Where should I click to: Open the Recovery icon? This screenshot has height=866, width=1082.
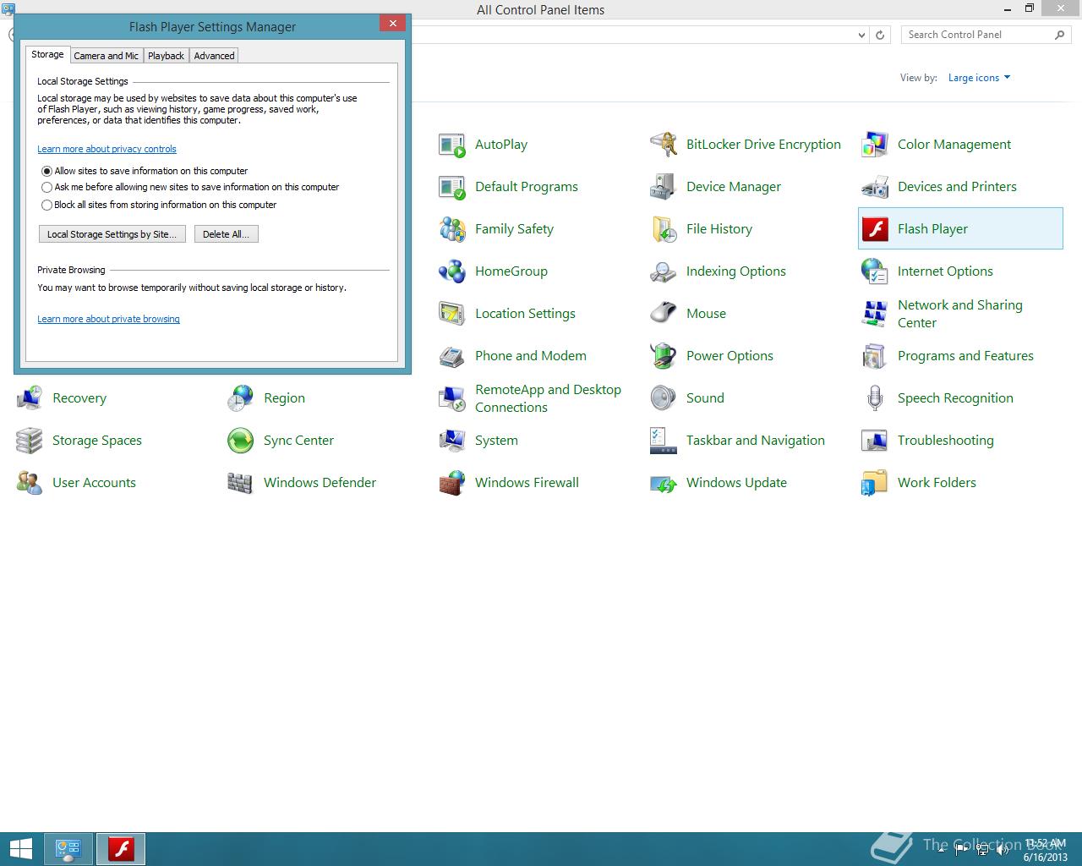click(30, 398)
